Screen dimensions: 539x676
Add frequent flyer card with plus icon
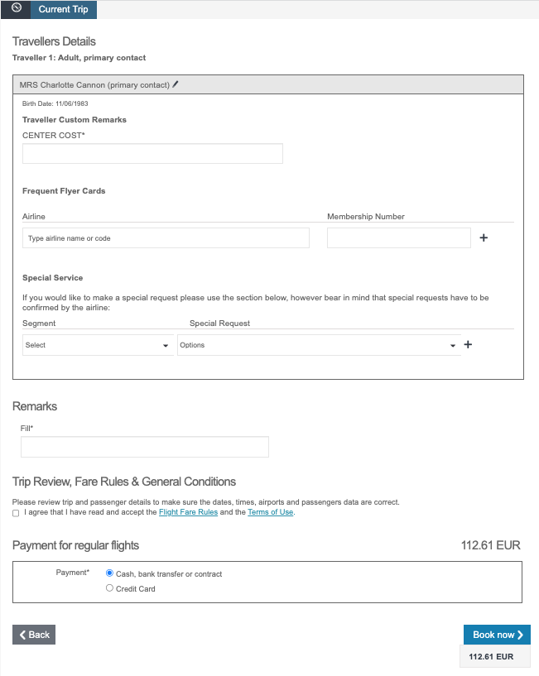tap(484, 238)
